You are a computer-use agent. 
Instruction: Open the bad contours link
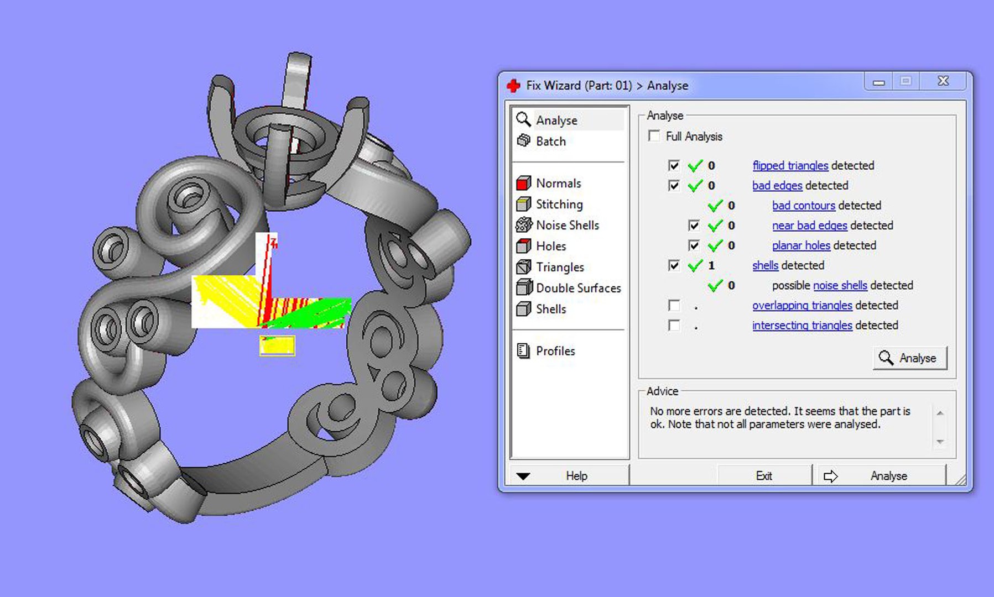click(804, 205)
